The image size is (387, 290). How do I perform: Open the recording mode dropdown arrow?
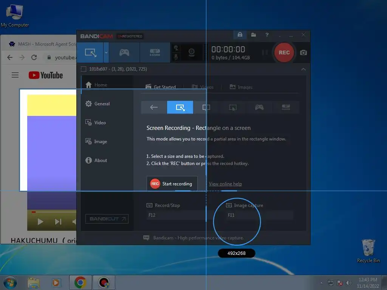click(x=106, y=52)
